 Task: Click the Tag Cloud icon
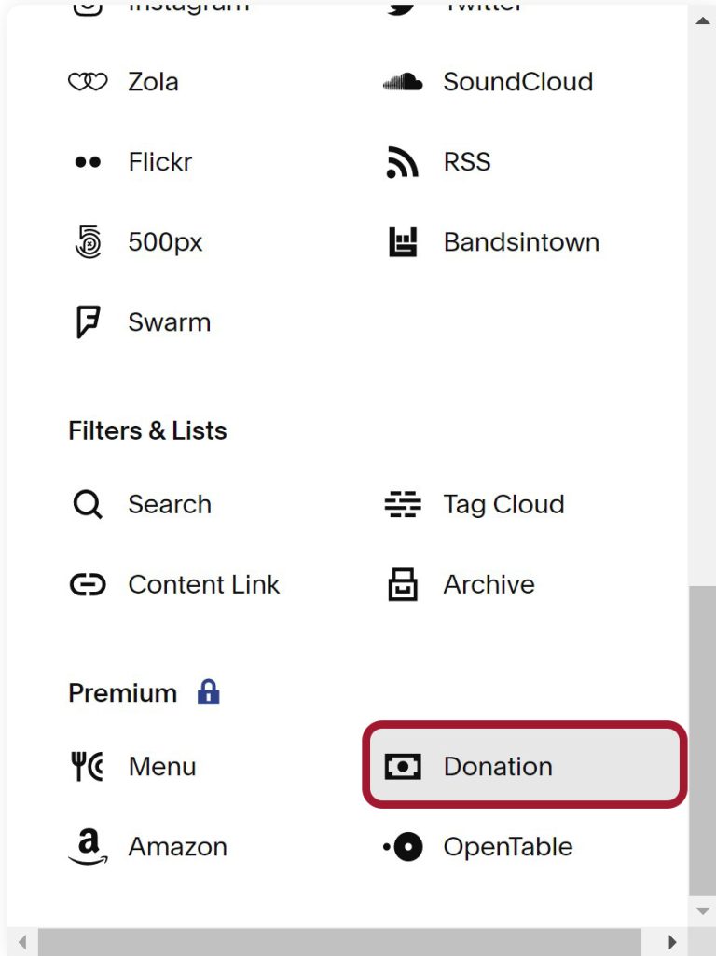[401, 504]
